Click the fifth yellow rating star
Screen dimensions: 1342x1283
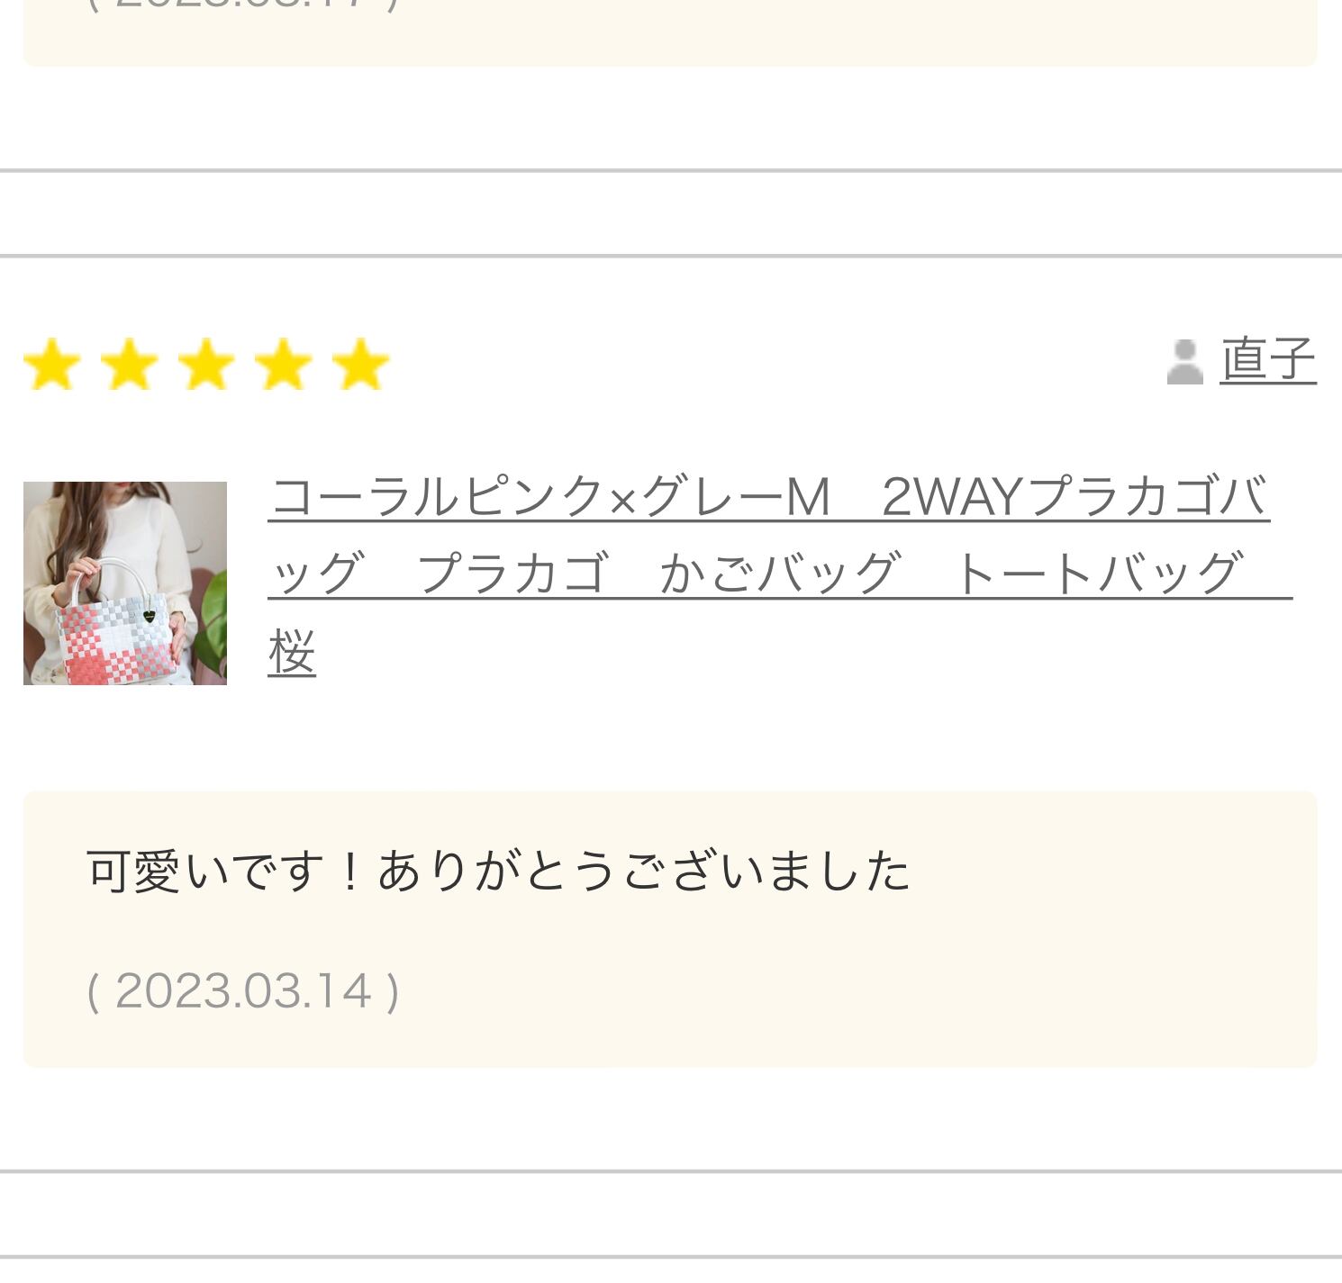click(x=360, y=365)
